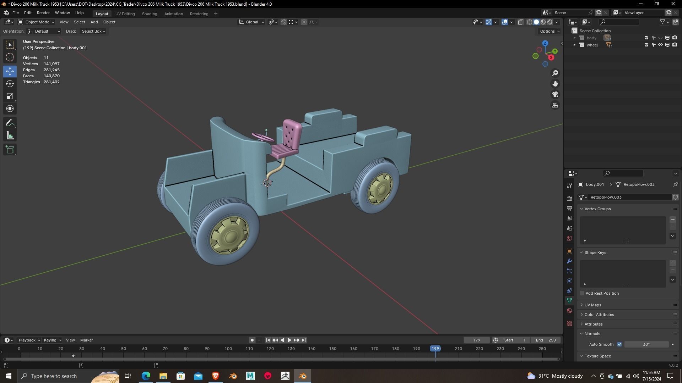Uncheck Auto Smooth checkbox
The width and height of the screenshot is (682, 383).
coord(619,344)
